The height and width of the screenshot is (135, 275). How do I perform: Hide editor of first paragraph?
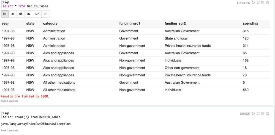[258, 3]
